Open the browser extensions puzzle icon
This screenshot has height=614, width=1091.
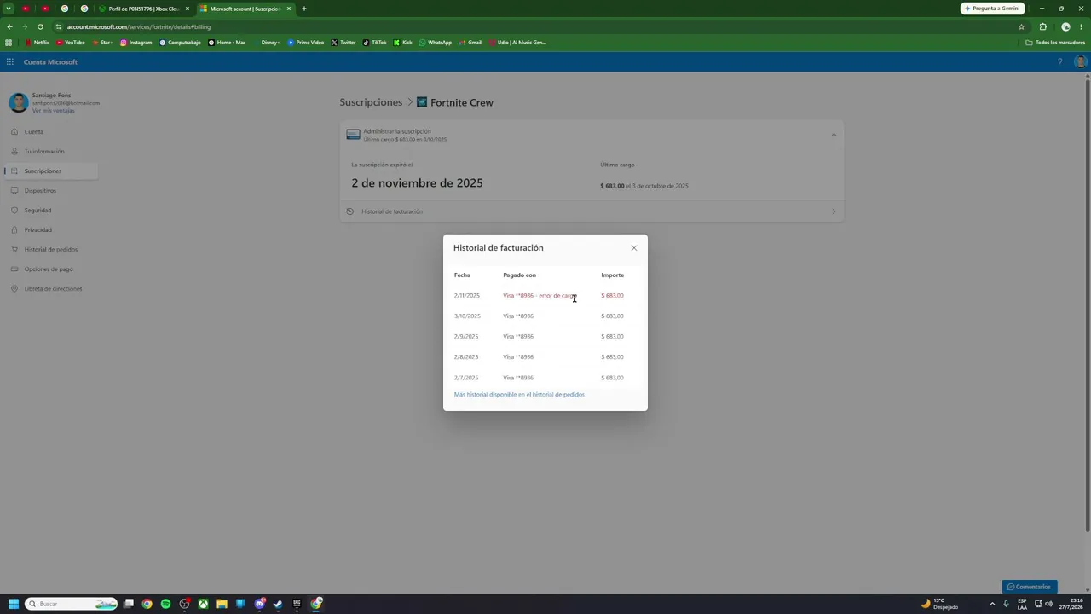click(1042, 26)
